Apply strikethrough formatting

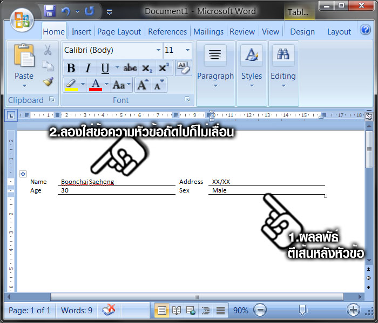(x=130, y=68)
